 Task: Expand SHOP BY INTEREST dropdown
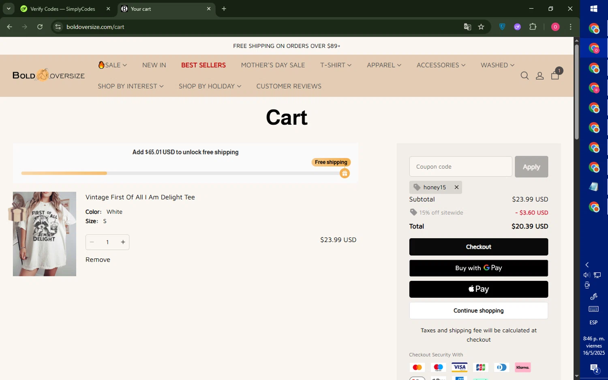click(x=131, y=86)
